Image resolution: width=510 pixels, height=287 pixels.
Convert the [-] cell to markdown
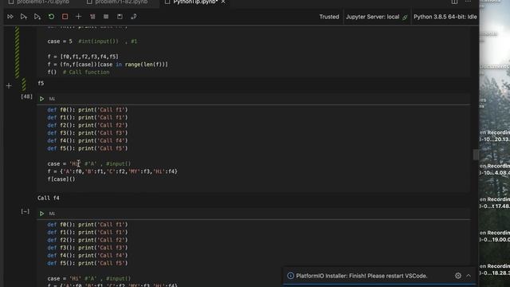[52, 214]
